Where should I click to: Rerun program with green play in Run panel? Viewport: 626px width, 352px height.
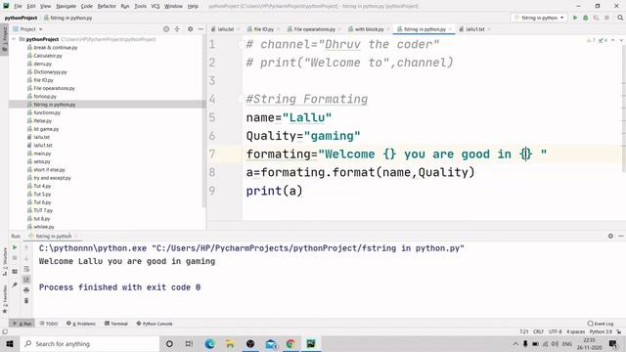click(15, 247)
